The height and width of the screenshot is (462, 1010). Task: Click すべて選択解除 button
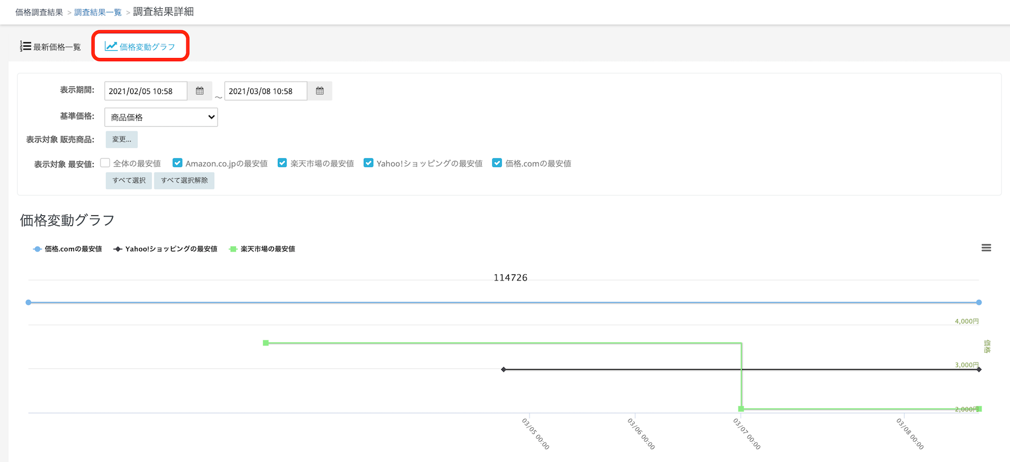click(x=184, y=180)
